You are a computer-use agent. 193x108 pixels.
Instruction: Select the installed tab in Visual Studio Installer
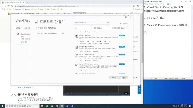18,28
